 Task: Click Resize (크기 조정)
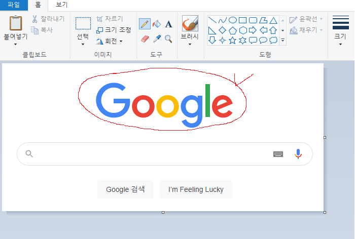(114, 30)
